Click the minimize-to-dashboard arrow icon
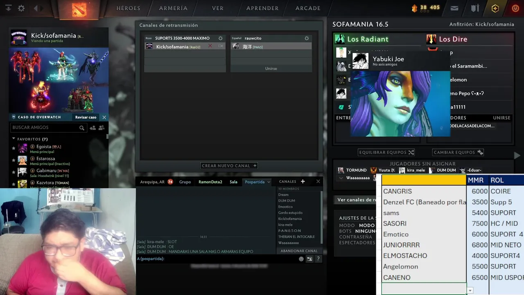This screenshot has height=295, width=524. [x=8, y=8]
